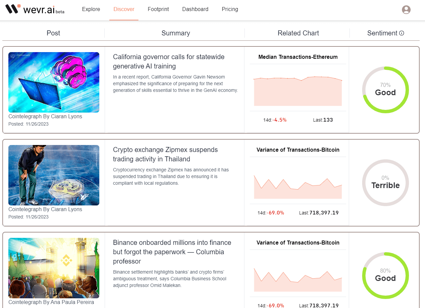
Task: Select the Discover tab
Action: point(124,9)
